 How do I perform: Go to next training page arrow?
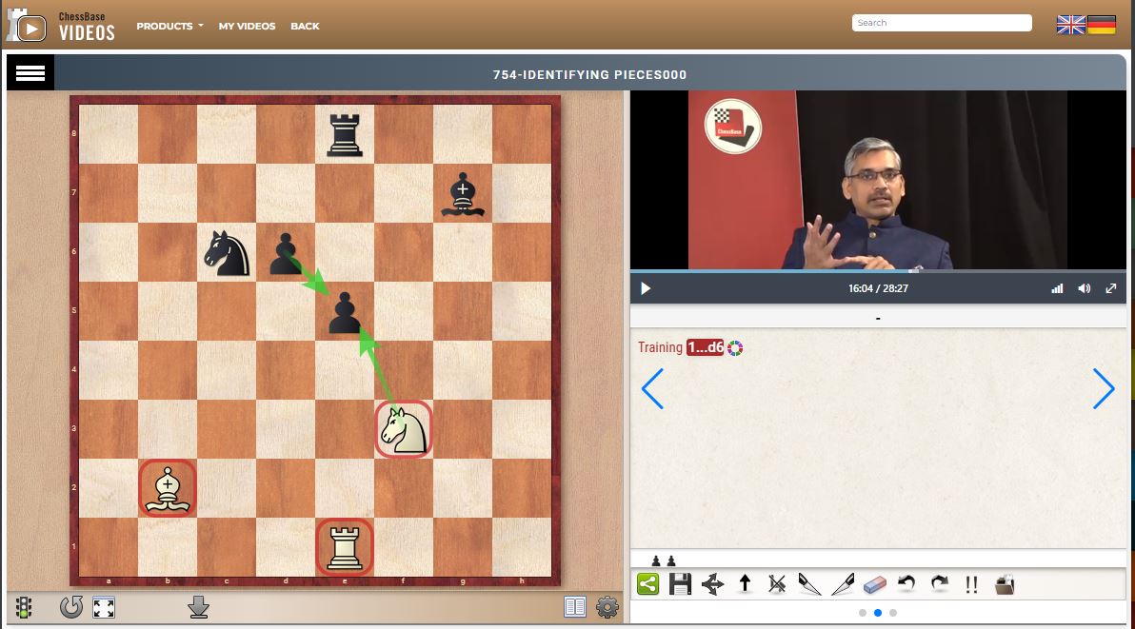(1103, 389)
